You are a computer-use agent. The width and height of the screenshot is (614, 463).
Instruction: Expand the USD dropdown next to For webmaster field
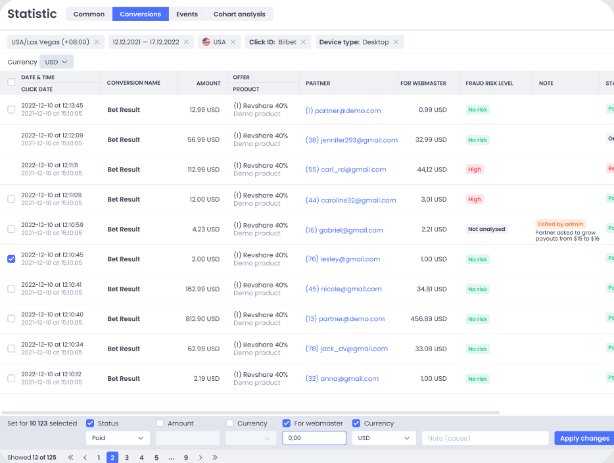point(383,437)
